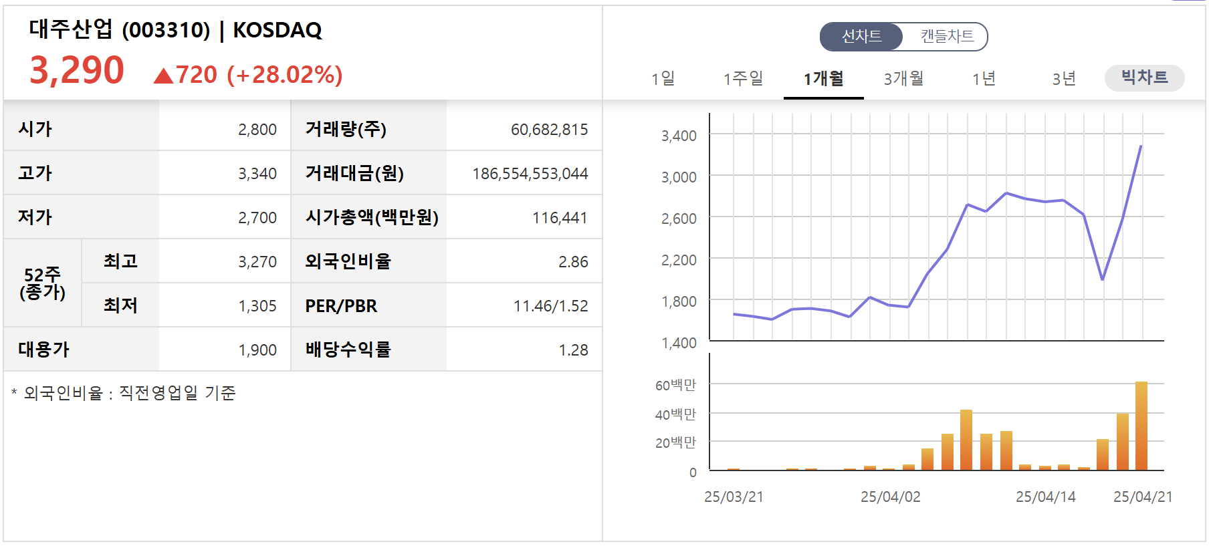The image size is (1209, 548).
Task: Click the current price 3,290
Action: pyautogui.click(x=77, y=70)
